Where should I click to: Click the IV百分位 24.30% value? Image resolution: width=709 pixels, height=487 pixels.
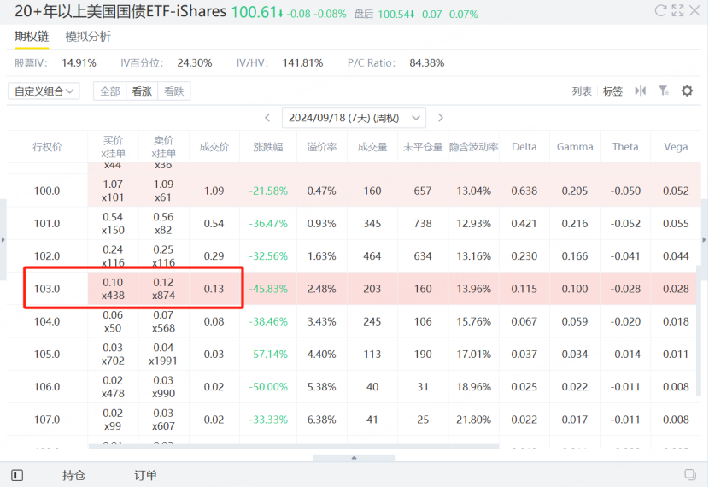coord(195,63)
